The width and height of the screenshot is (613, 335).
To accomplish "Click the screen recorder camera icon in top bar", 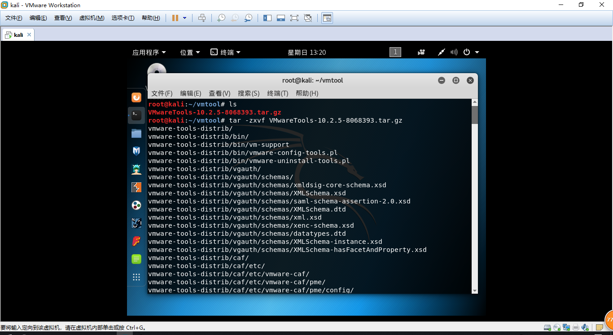I will click(x=421, y=52).
